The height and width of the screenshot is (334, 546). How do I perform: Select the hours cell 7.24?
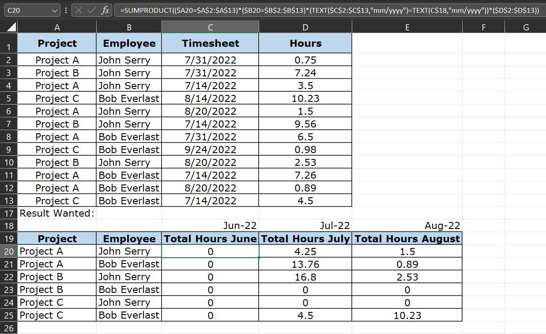tap(305, 73)
